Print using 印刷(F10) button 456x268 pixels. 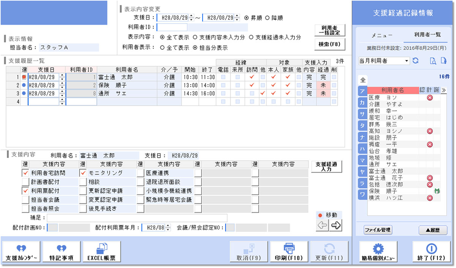point(289,252)
